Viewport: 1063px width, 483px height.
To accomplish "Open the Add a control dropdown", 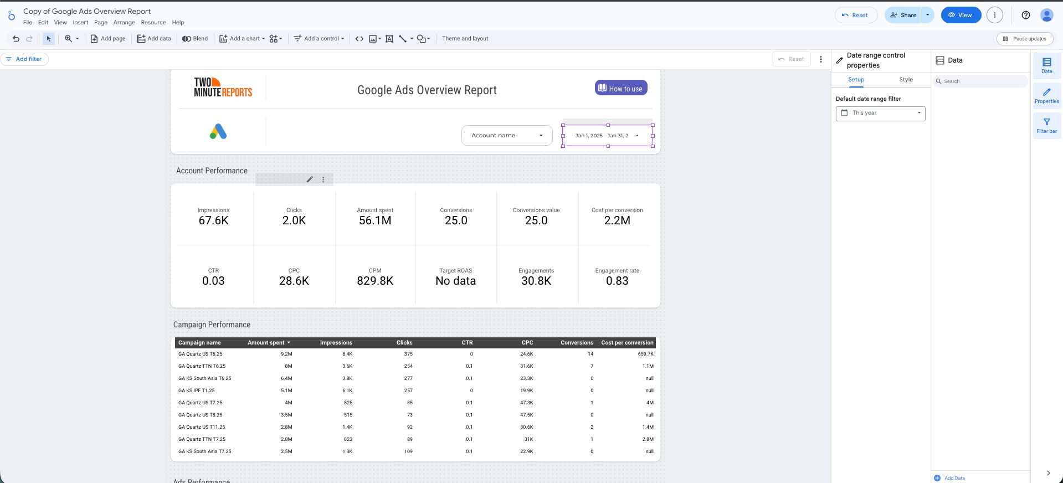I will pyautogui.click(x=319, y=39).
